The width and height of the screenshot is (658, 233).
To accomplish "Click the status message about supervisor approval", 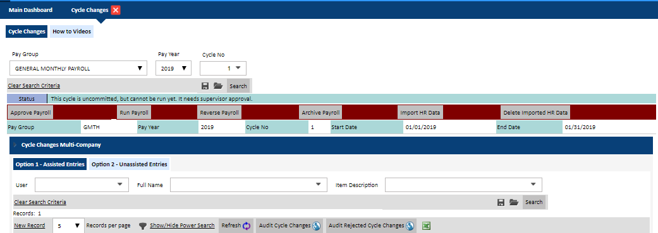I will pyautogui.click(x=152, y=99).
